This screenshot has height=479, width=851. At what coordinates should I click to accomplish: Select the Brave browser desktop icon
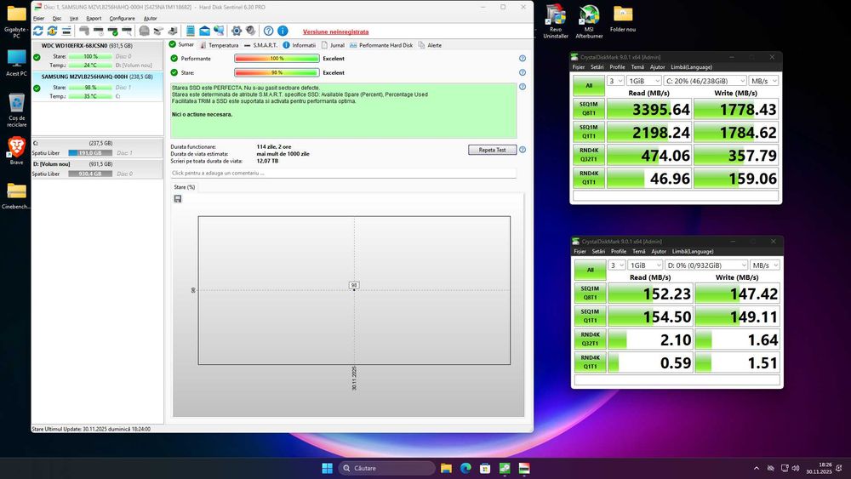point(16,151)
